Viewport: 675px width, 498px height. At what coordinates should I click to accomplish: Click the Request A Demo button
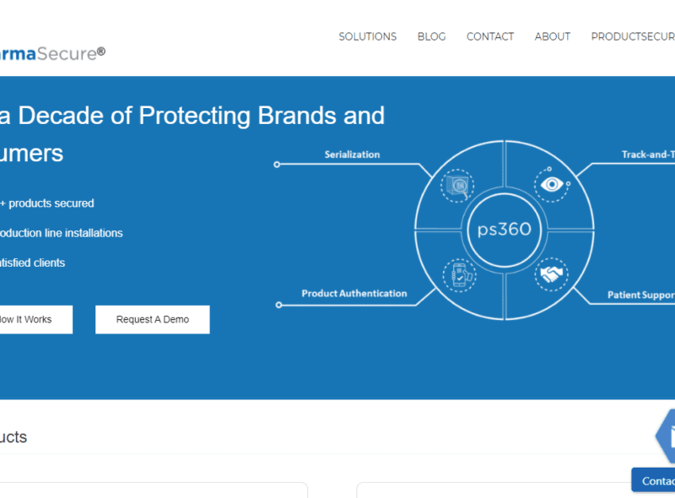153,320
